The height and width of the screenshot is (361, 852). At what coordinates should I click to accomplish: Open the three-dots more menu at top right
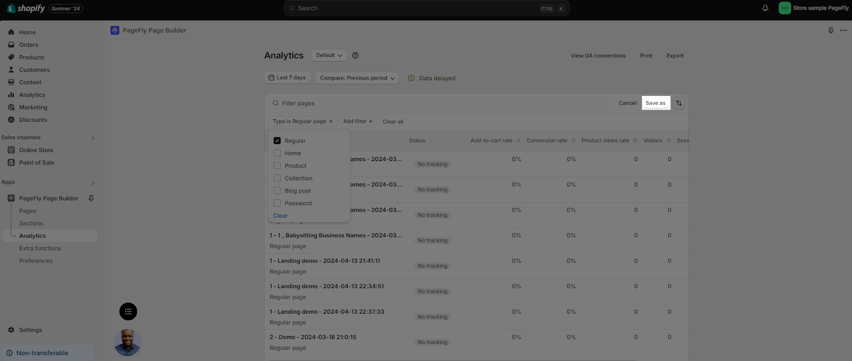[843, 30]
